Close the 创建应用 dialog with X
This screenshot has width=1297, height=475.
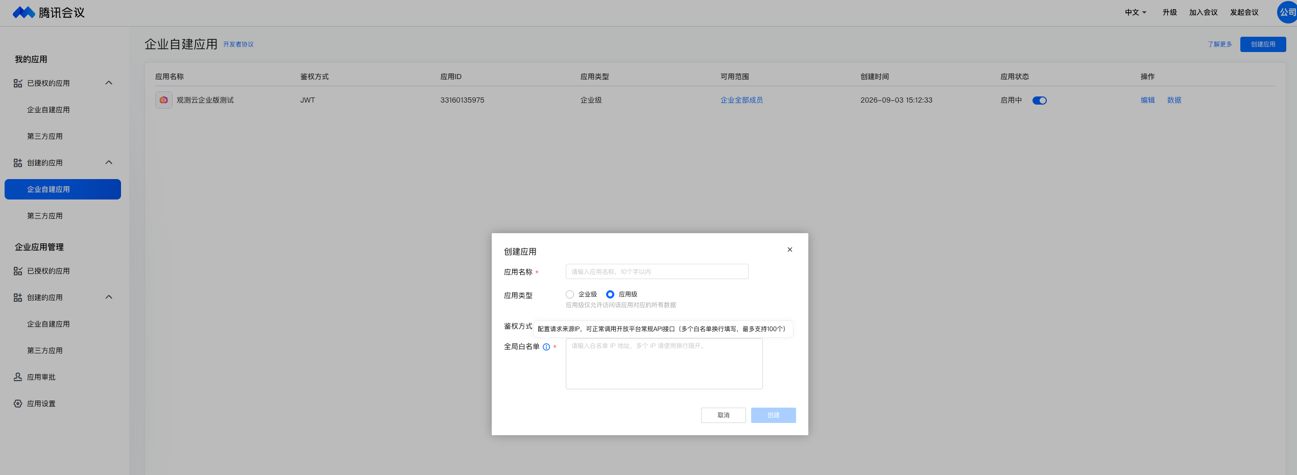790,249
